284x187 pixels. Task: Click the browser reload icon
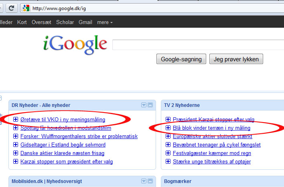11,8
